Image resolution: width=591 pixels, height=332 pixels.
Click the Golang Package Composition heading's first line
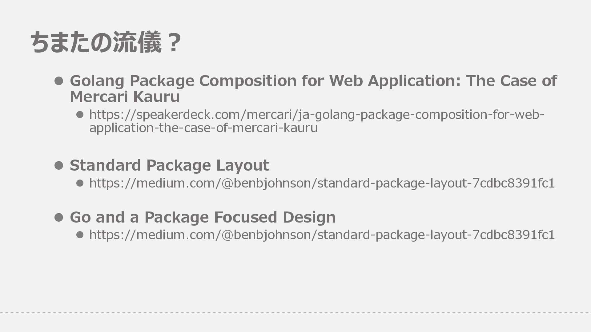coord(313,81)
